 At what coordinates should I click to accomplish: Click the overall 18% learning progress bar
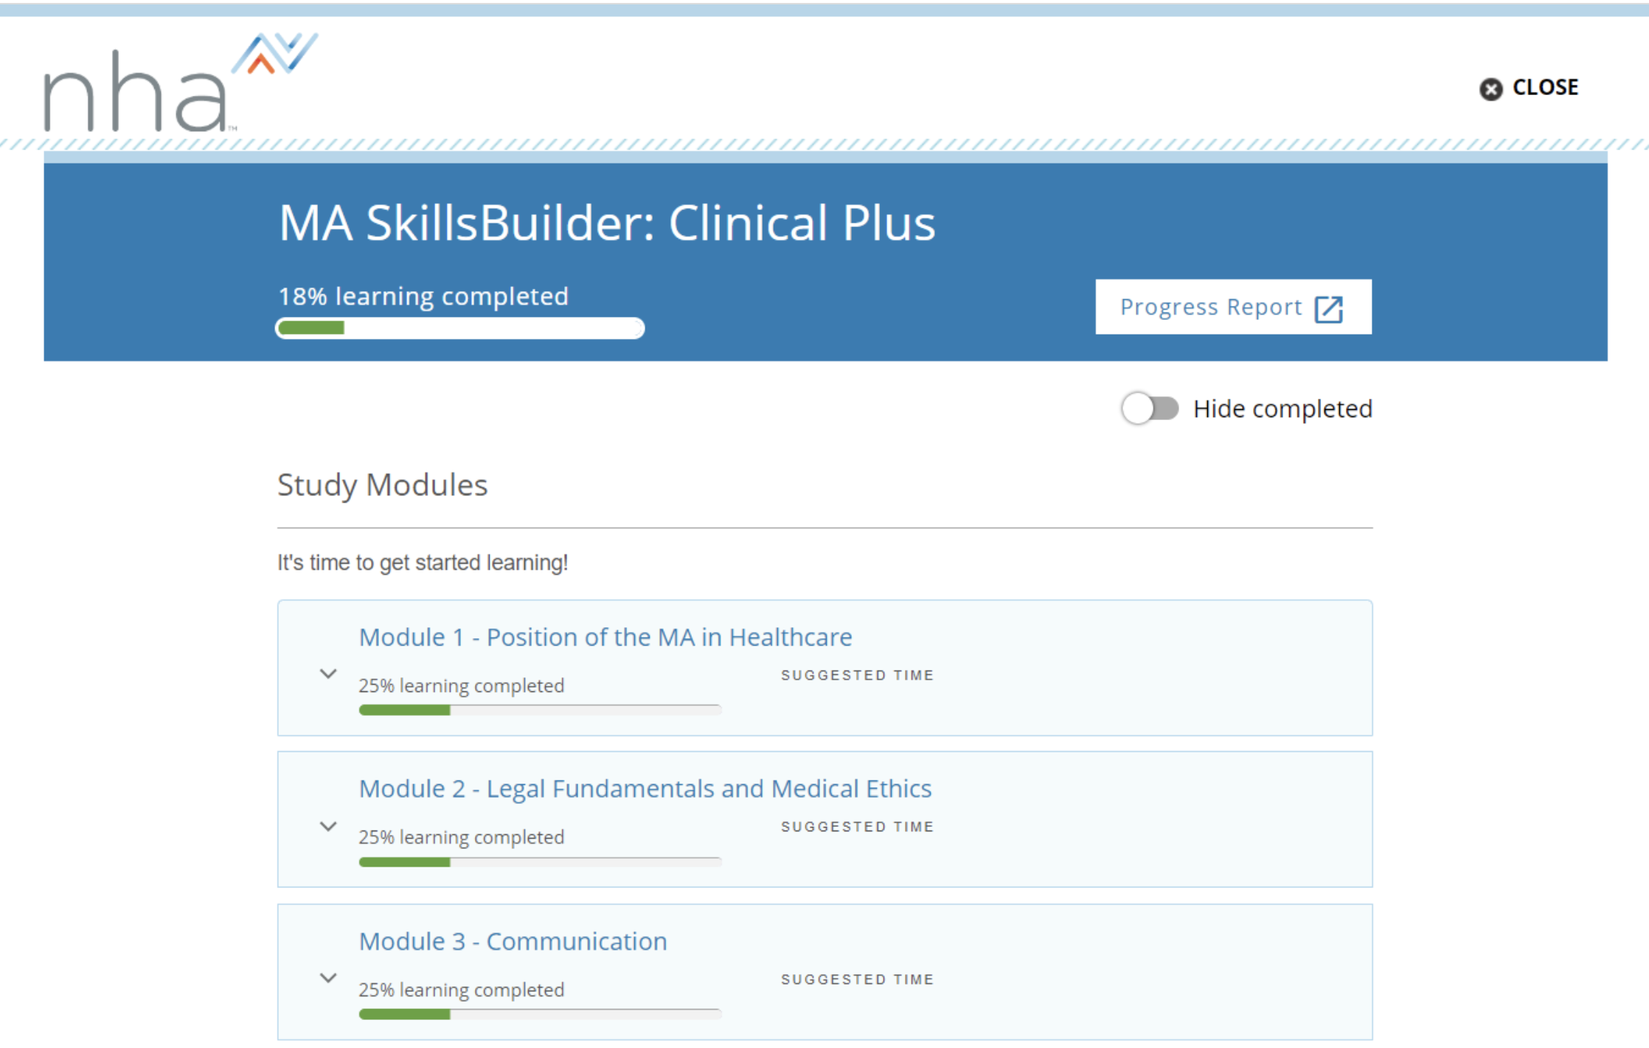point(460,328)
